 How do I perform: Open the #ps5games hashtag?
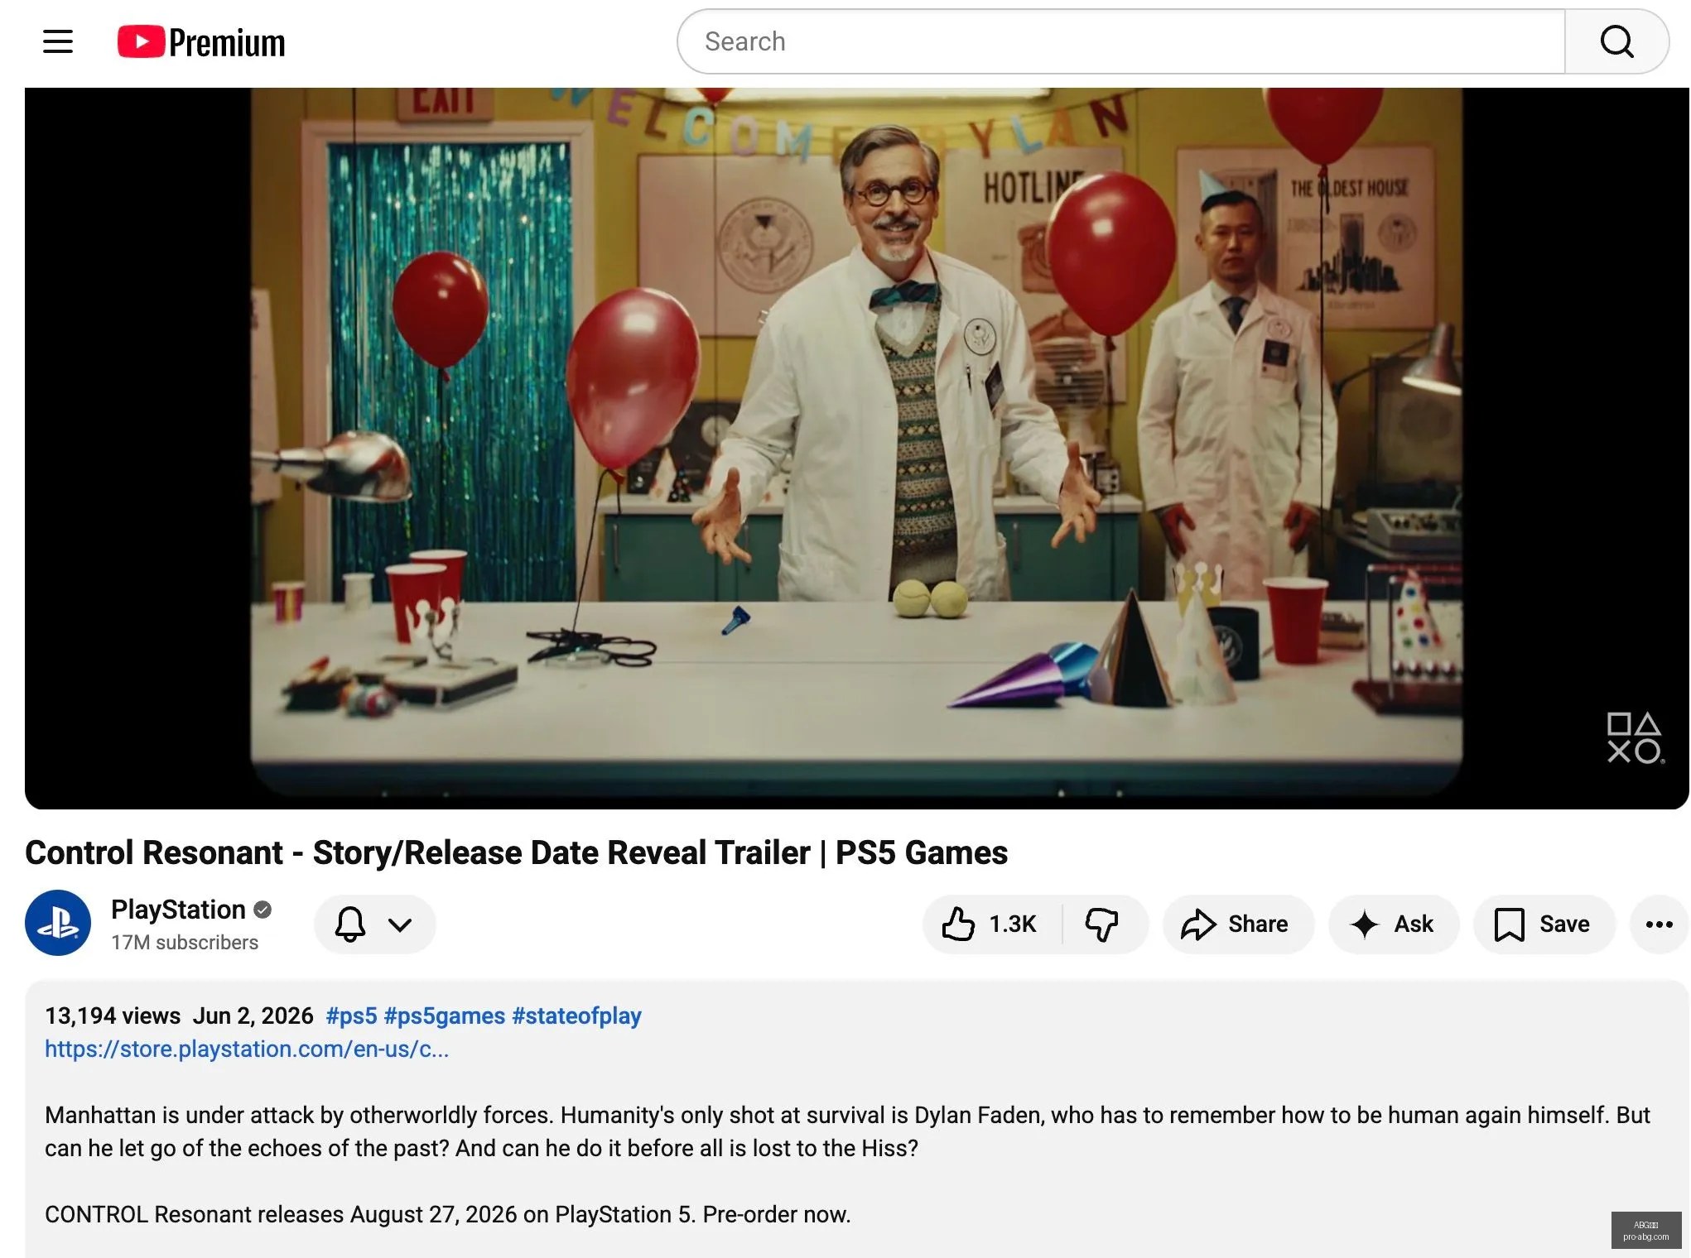point(445,1016)
